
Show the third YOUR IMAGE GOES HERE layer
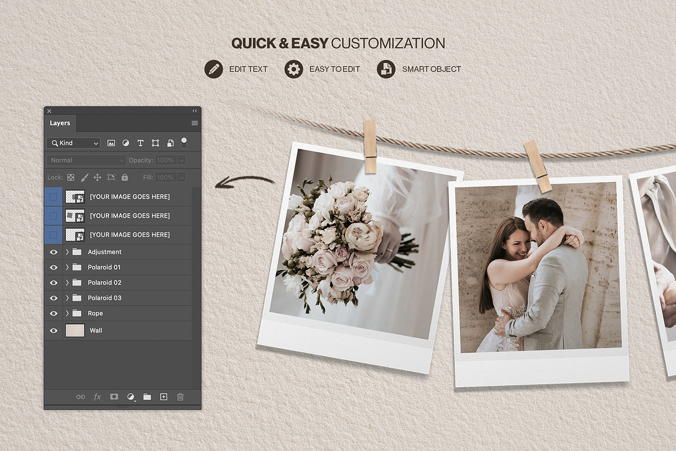click(x=53, y=235)
